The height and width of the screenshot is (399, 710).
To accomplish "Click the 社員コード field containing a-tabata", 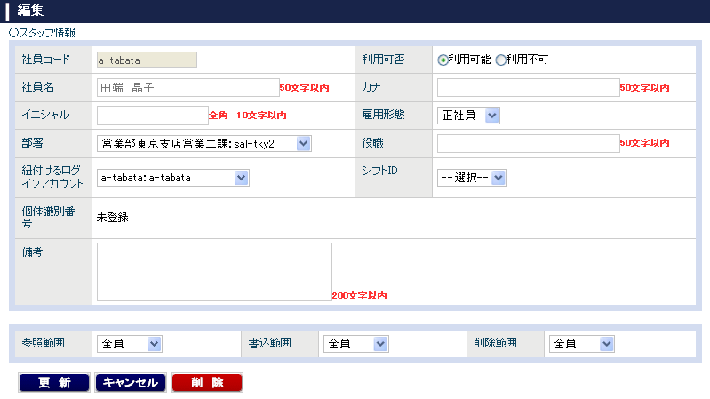I will pos(147,60).
